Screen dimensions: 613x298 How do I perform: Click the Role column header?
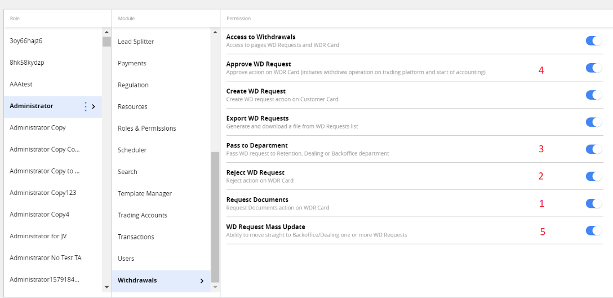15,19
